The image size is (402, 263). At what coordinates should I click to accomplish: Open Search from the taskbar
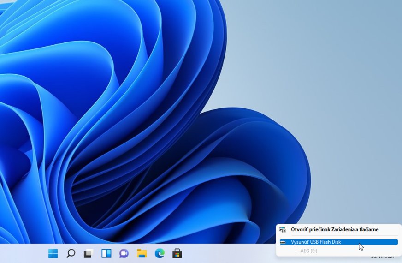(71, 253)
